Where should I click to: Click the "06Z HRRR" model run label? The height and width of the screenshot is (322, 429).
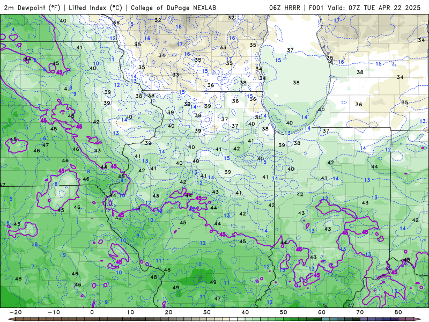coord(285,8)
